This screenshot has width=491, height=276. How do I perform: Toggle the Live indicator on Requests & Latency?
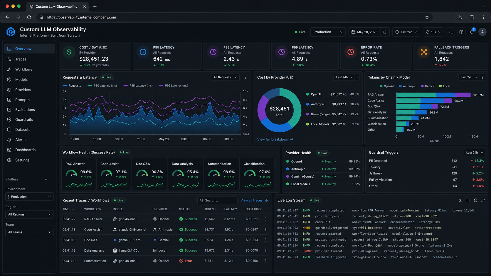pyautogui.click(x=107, y=77)
